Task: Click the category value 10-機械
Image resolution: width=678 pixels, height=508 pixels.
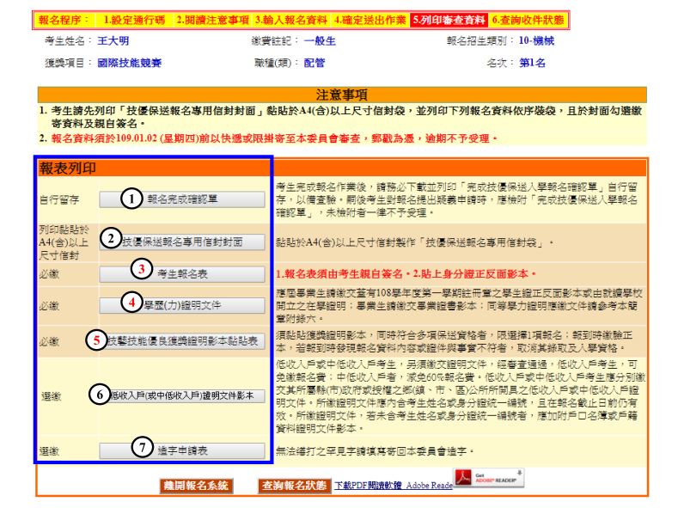Action: [x=536, y=40]
